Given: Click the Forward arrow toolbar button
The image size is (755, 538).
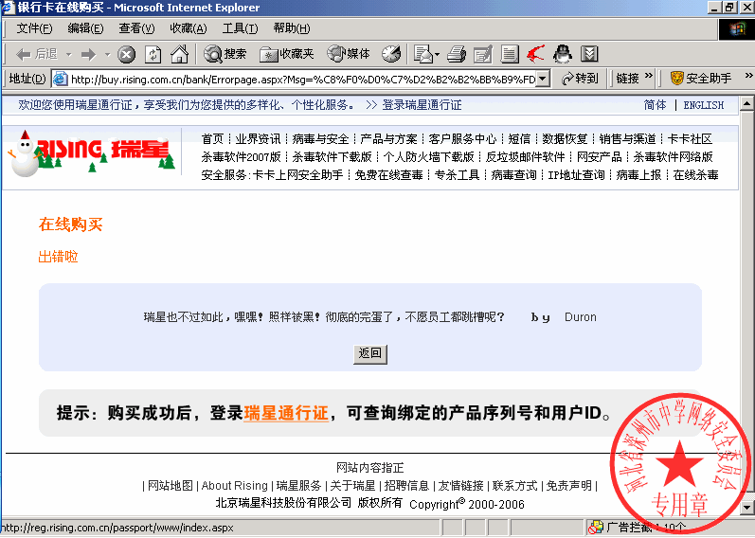Looking at the screenshot, I should [88, 54].
